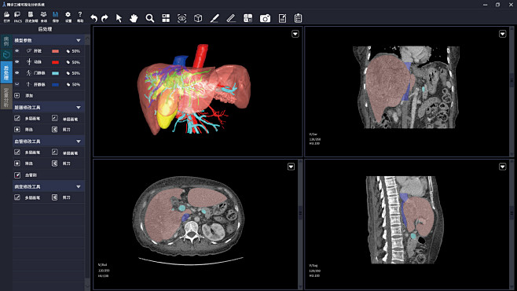This screenshot has height=291, width=517.
Task: Open the 3D model viewport dropdown
Action: (x=295, y=34)
